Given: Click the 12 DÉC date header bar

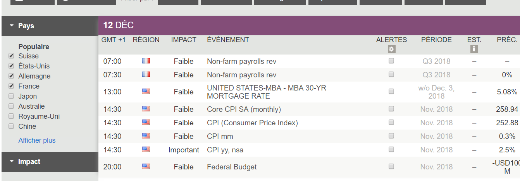Looking at the screenshot, I should point(309,26).
